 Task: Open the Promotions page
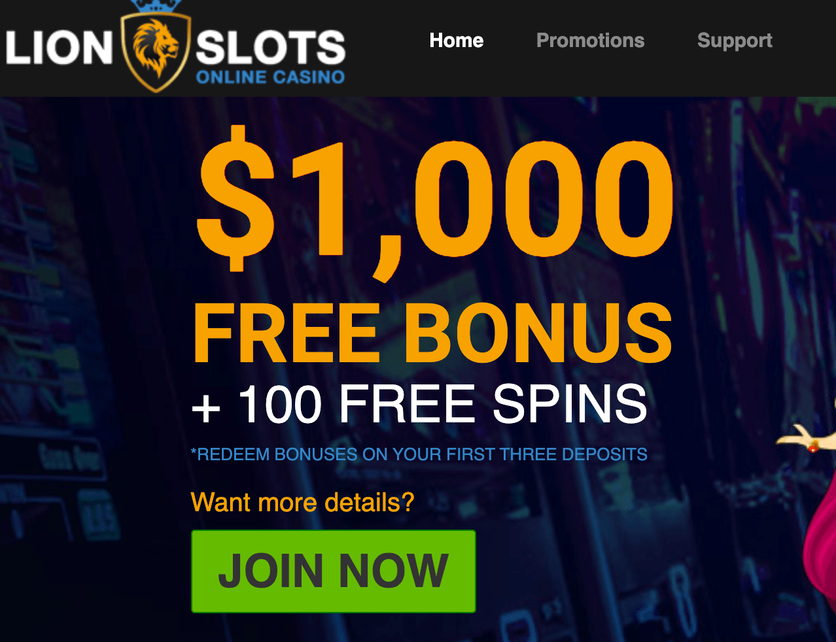pyautogui.click(x=590, y=41)
